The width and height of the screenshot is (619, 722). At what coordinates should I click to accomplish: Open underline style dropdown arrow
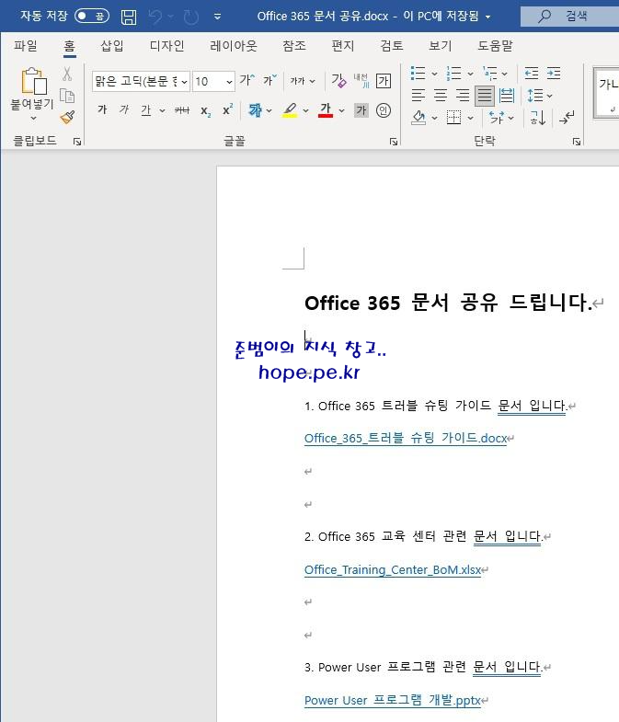coord(162,110)
